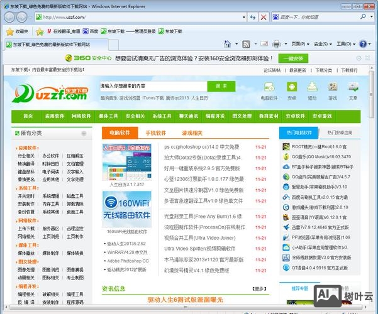
Task: Open the 在线翻译_有道 favorites bookmark
Action: [x=64, y=31]
